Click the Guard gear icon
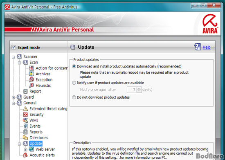Screen dimensions: 225x160 click(x=19, y=97)
